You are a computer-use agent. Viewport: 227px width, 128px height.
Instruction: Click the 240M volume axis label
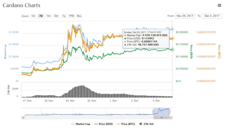(15, 89)
